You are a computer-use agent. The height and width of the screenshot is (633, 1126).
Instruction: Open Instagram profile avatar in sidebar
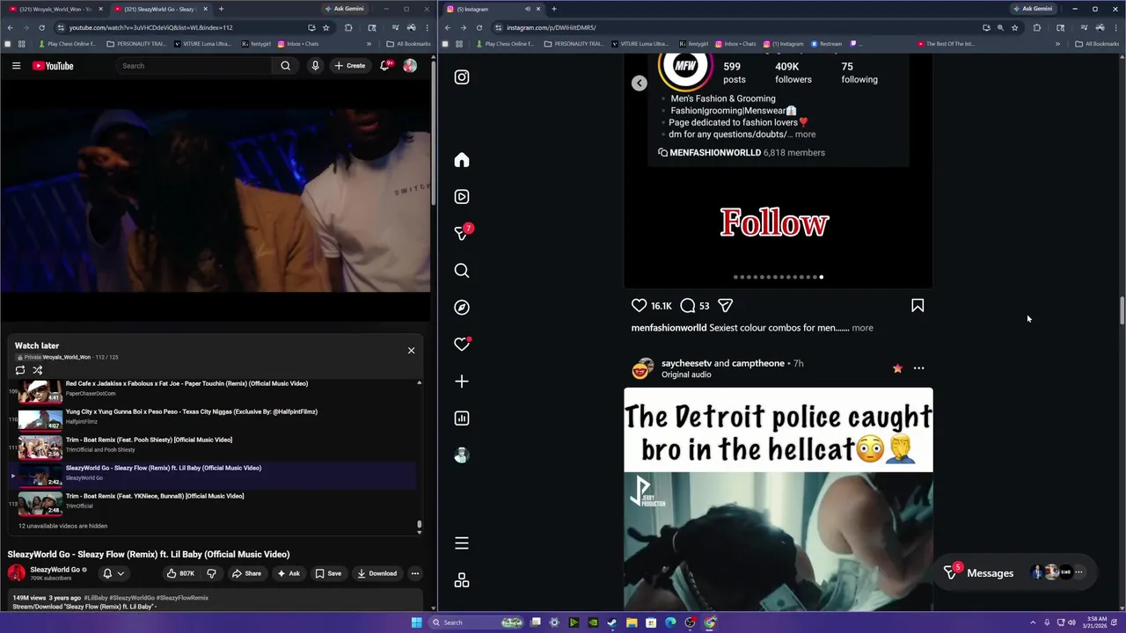(x=462, y=455)
